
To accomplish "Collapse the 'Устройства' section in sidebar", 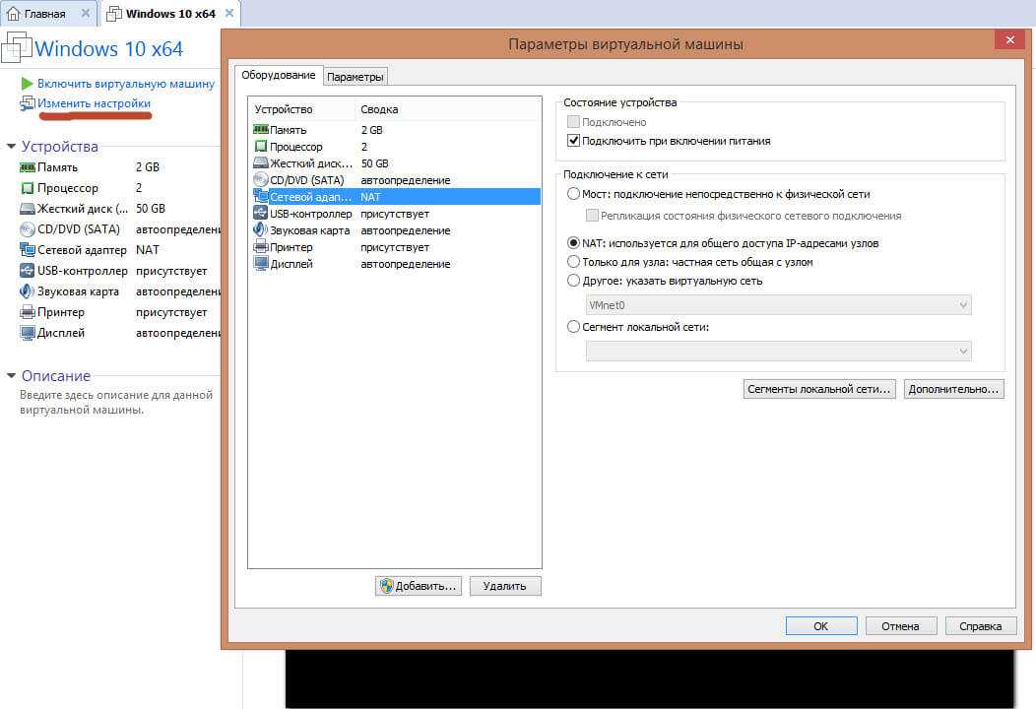I will [x=12, y=147].
